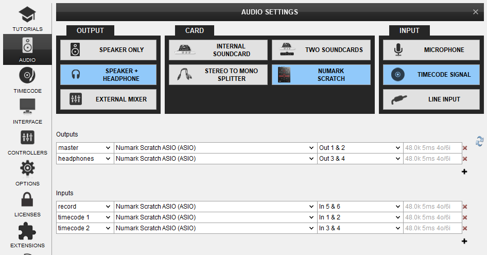The width and height of the screenshot is (487, 255).
Task: Open the Timecode settings tab
Action: [x=27, y=80]
